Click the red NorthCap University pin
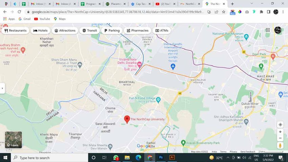The height and width of the screenshot is (162, 288). 127,119
